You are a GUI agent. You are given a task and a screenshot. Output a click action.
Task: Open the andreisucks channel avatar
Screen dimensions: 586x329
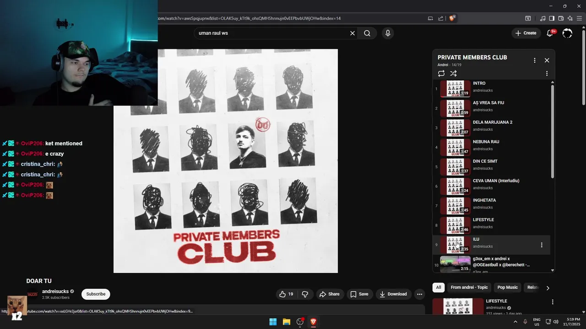tap(32, 294)
